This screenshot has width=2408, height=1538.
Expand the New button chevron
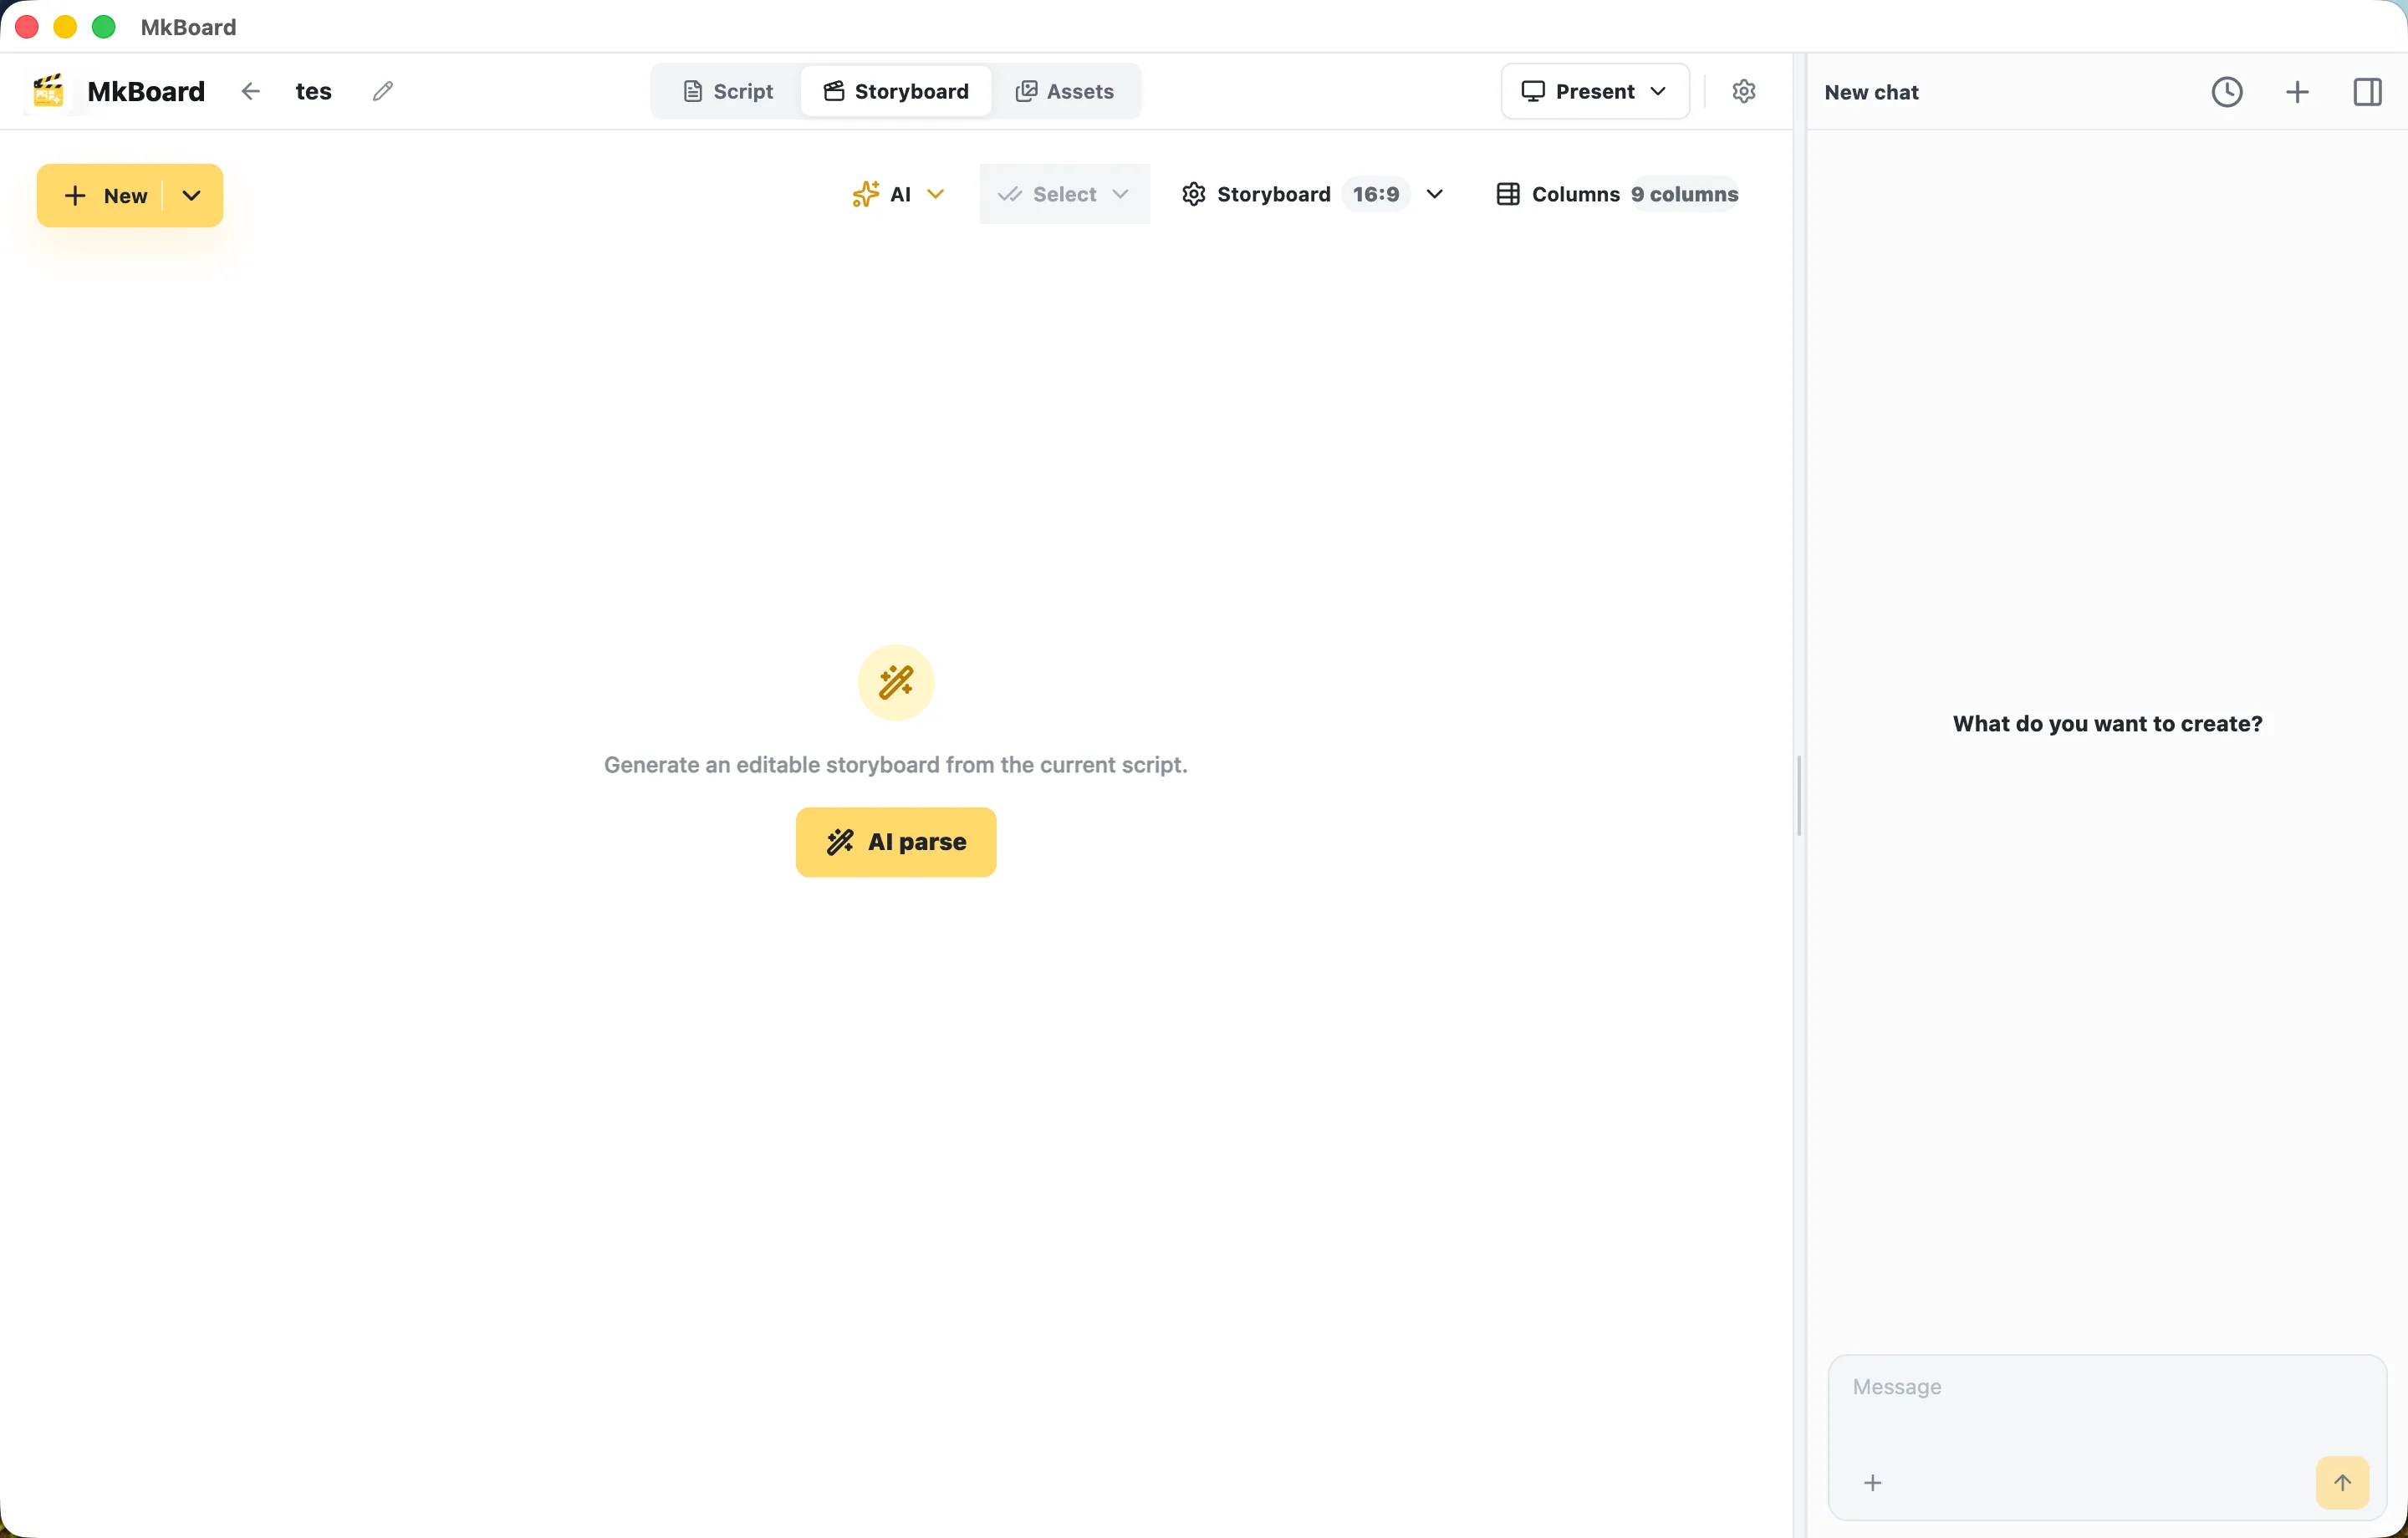[192, 195]
